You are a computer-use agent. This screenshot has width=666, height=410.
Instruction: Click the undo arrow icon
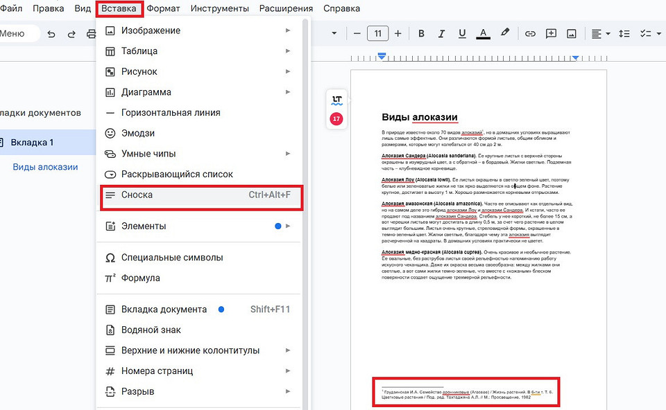[51, 34]
